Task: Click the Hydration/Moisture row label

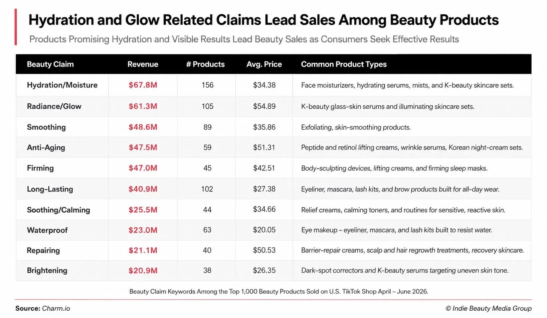Action: pos(62,85)
